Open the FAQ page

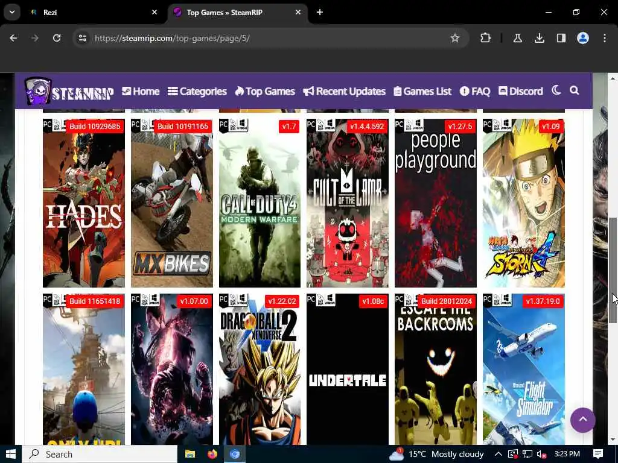coord(474,92)
